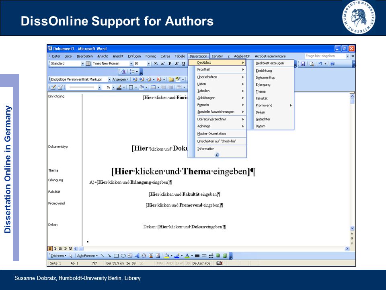Screen dimensions: 386x290
Task: Insert WordArt from Drawing toolbar
Action: [137, 256]
